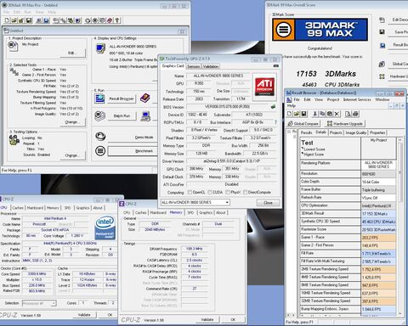Click the Batch Run button

122,115
